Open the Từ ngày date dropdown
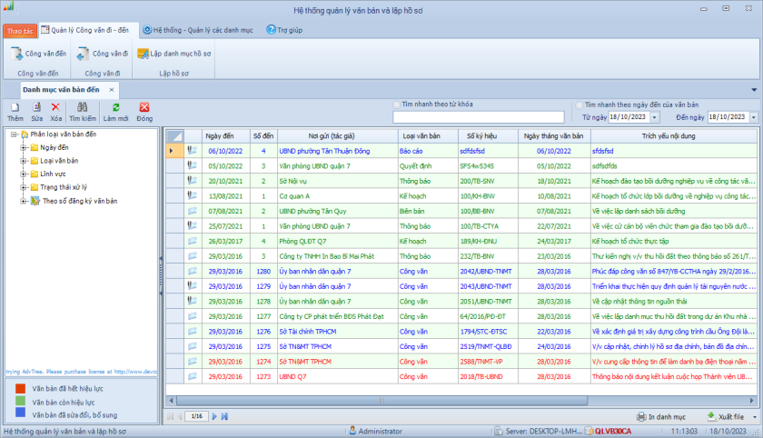This screenshot has width=763, height=438. coord(652,117)
